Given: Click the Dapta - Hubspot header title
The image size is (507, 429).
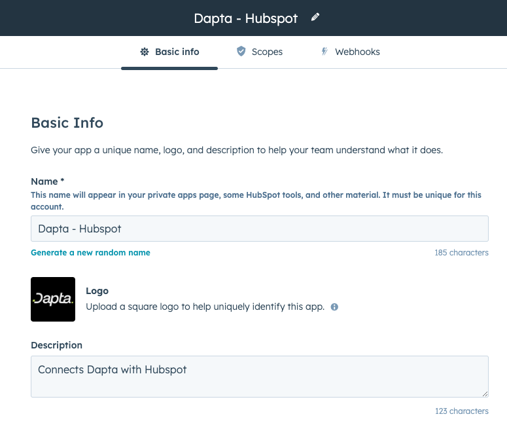Looking at the screenshot, I should click(x=246, y=18).
